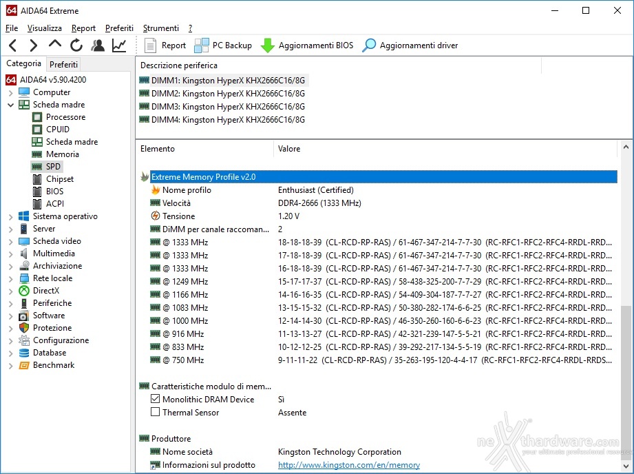Click the Elemento column header

click(205, 149)
